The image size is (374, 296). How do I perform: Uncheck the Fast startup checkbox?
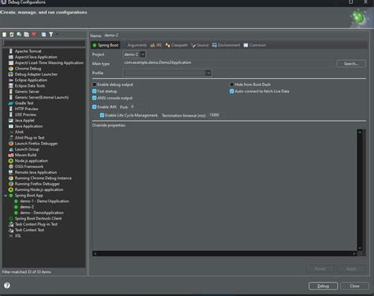[x=95, y=92]
